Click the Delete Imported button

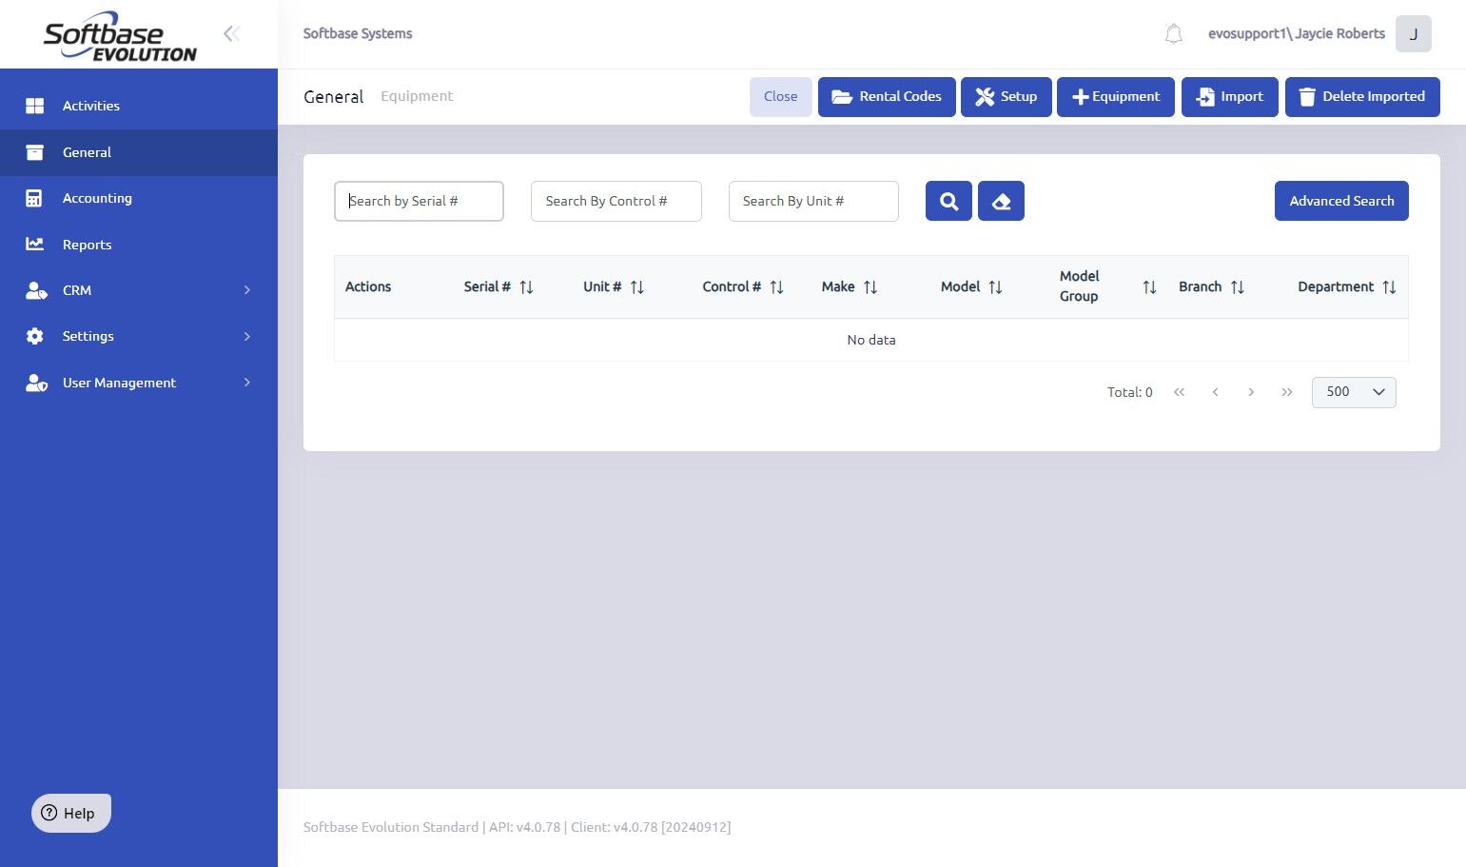1362,97
